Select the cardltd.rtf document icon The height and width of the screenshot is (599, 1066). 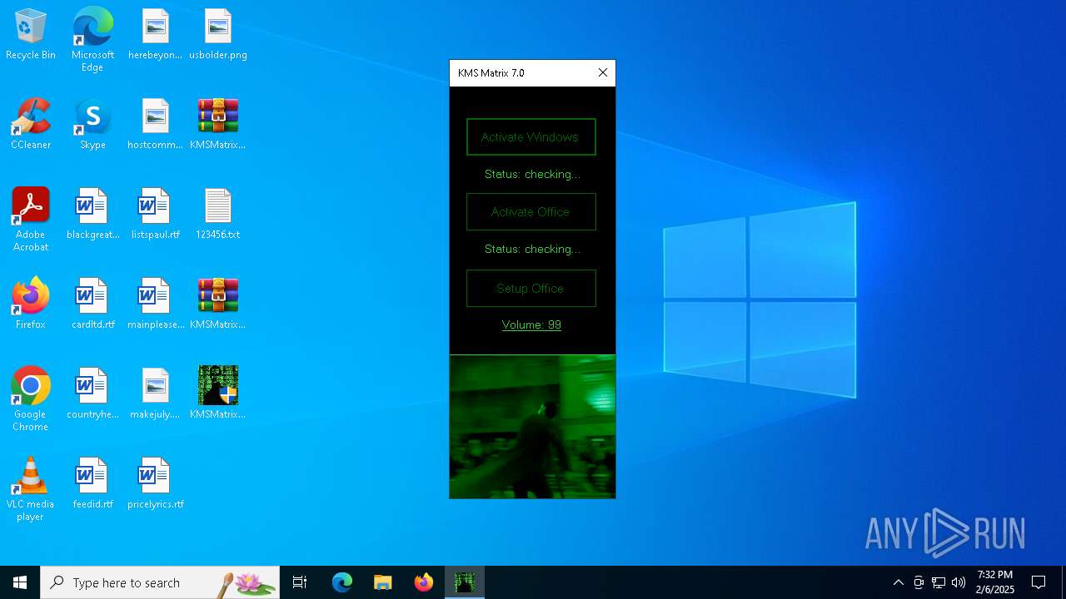[92, 304]
